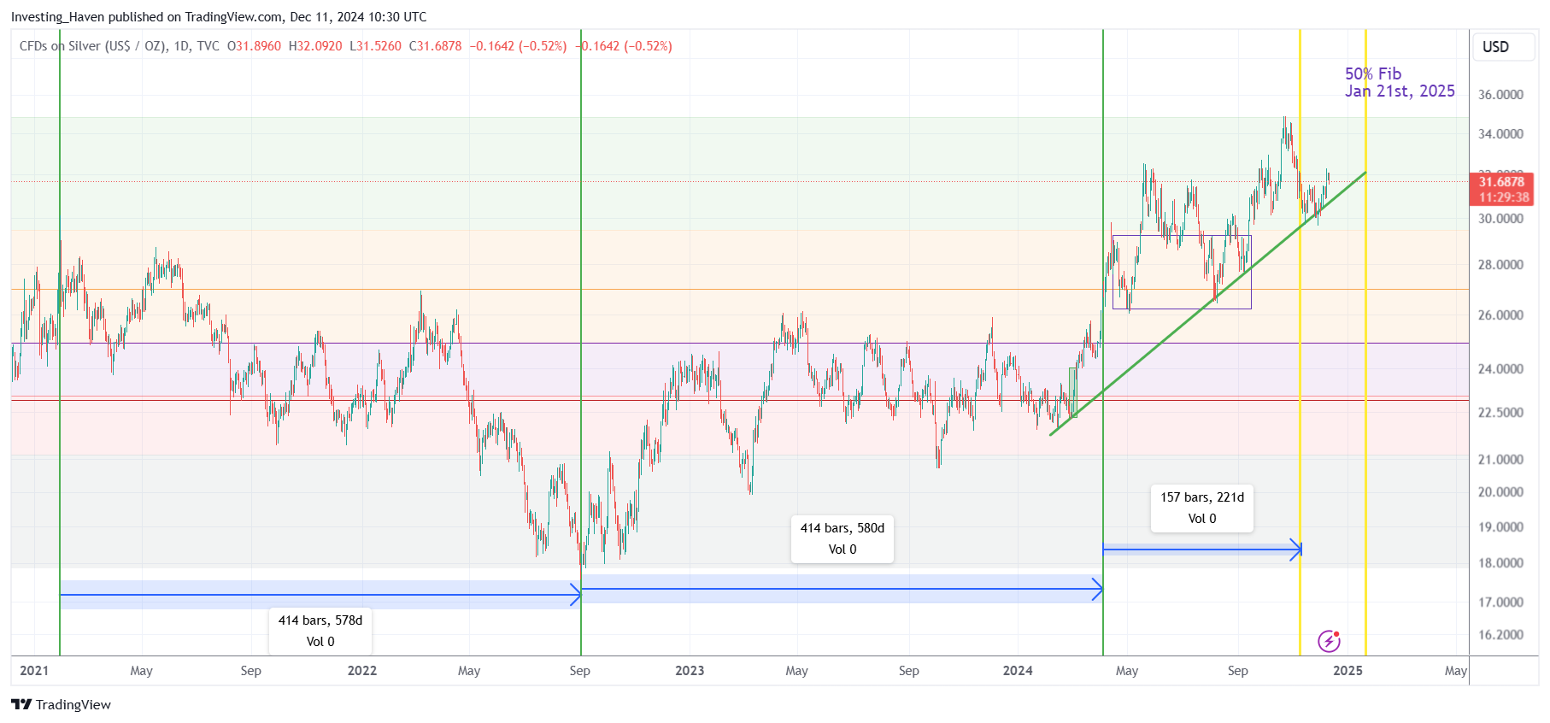Click the '50% Fib Jan 21st, 2025' annotation

click(x=1400, y=82)
